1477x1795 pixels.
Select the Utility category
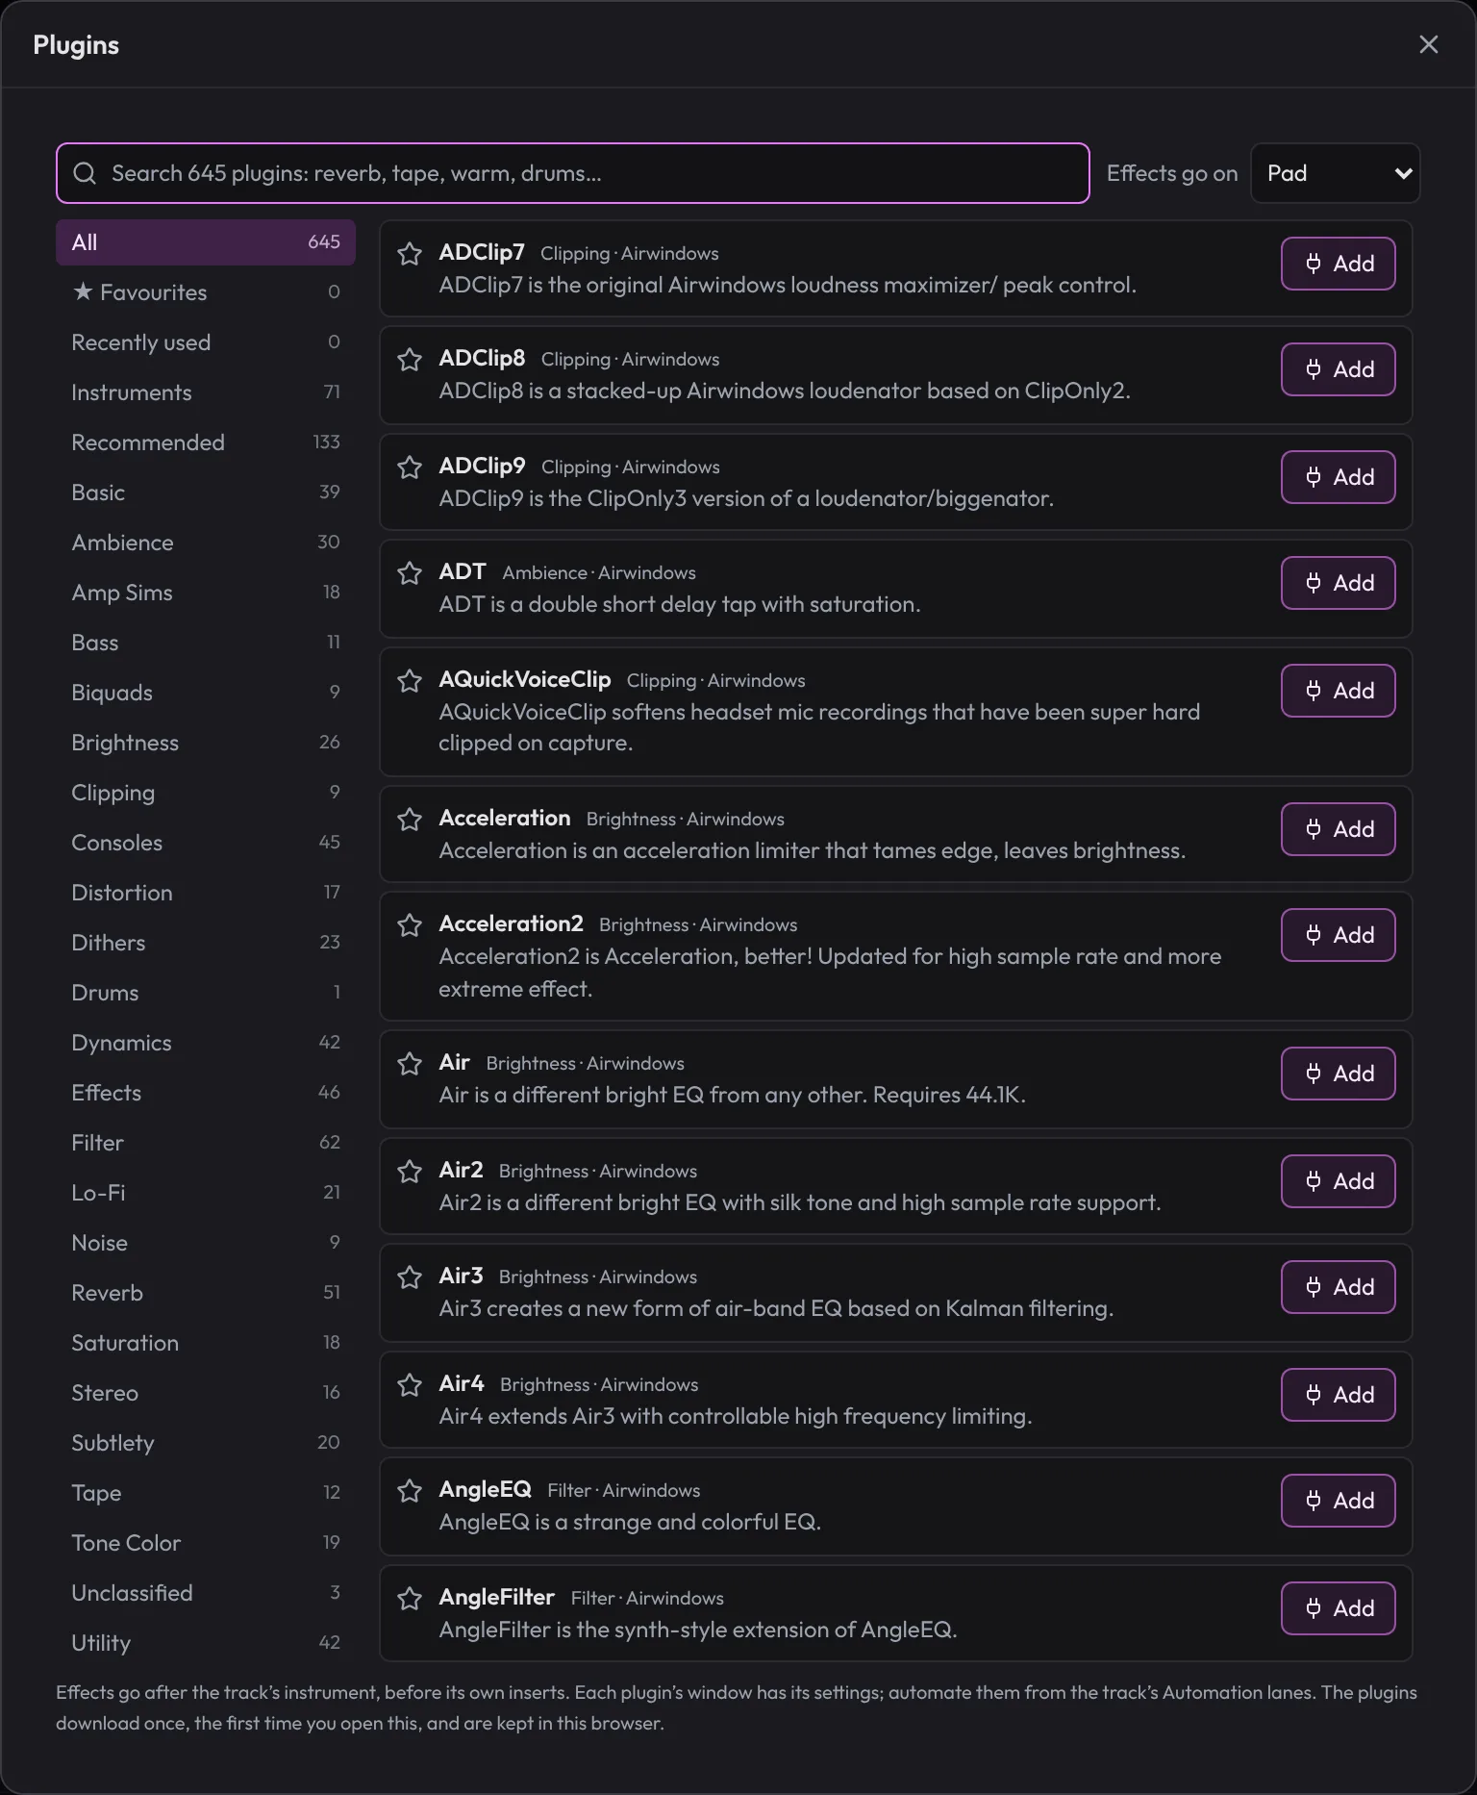click(206, 1643)
